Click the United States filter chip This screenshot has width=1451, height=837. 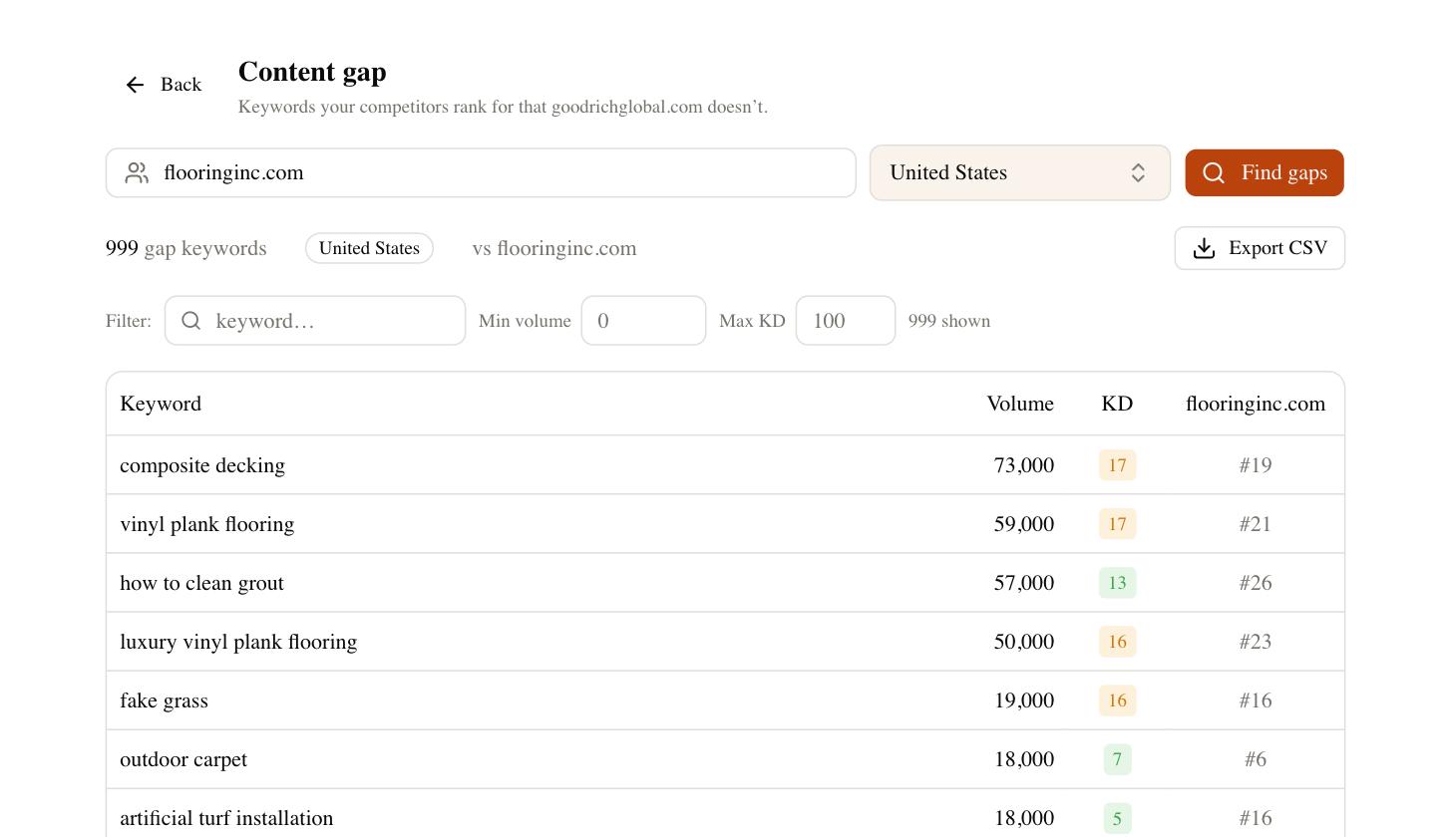(x=369, y=248)
